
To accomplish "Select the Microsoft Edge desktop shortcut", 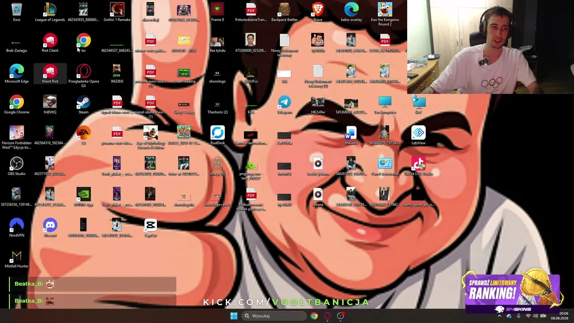I will [x=17, y=74].
